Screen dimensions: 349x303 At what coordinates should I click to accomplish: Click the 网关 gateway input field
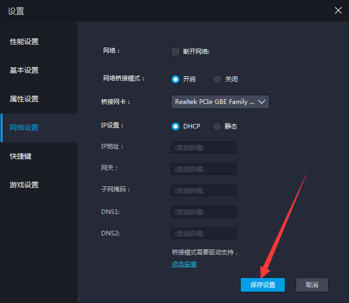click(203, 169)
